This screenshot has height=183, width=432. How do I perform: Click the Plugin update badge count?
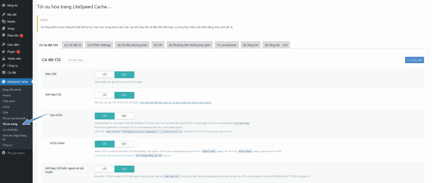tap(18, 51)
